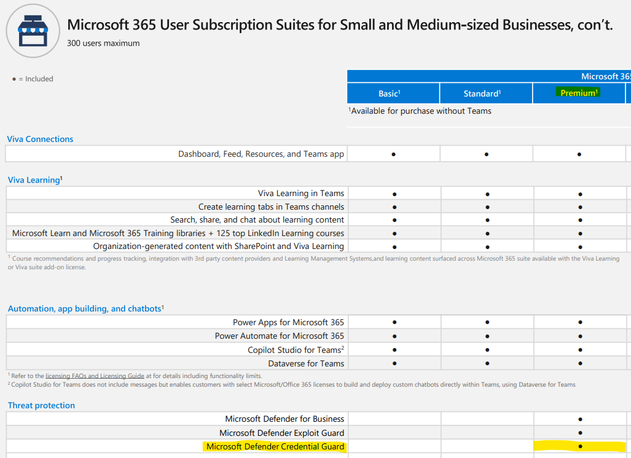Screen dimensions: 631x458
Task: Click Basic bullet for Power Apps row
Action: [x=394, y=322]
